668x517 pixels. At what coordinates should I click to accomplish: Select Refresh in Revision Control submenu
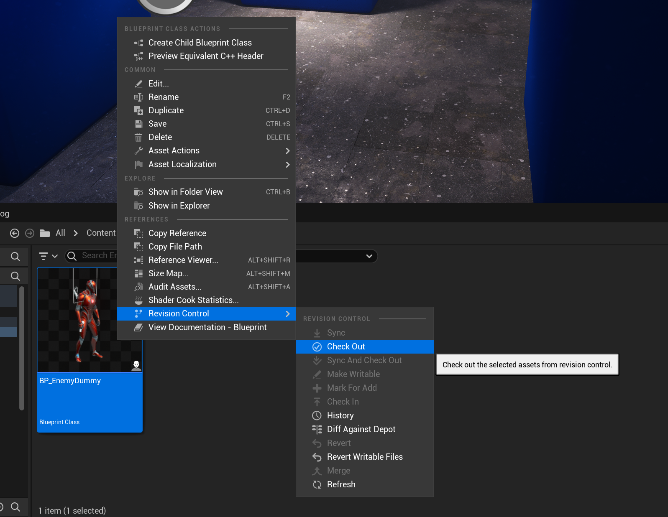pos(365,484)
